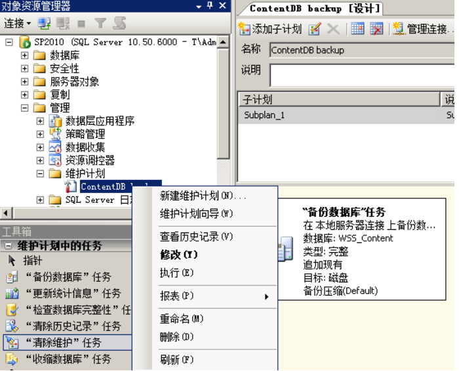Open the 连接 dropdown menu

[17, 24]
